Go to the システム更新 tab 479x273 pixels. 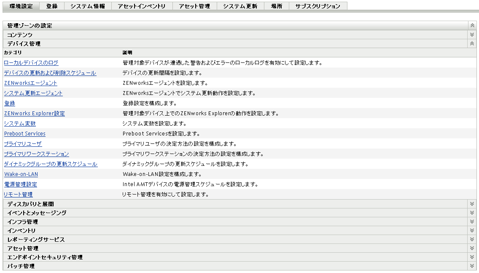coord(240,6)
